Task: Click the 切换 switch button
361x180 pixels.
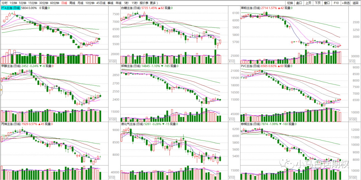Action: point(289,3)
